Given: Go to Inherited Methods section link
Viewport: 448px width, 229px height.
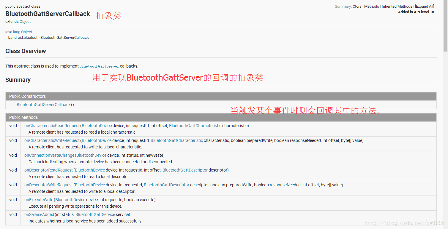Looking at the screenshot, I should pyautogui.click(x=397, y=6).
